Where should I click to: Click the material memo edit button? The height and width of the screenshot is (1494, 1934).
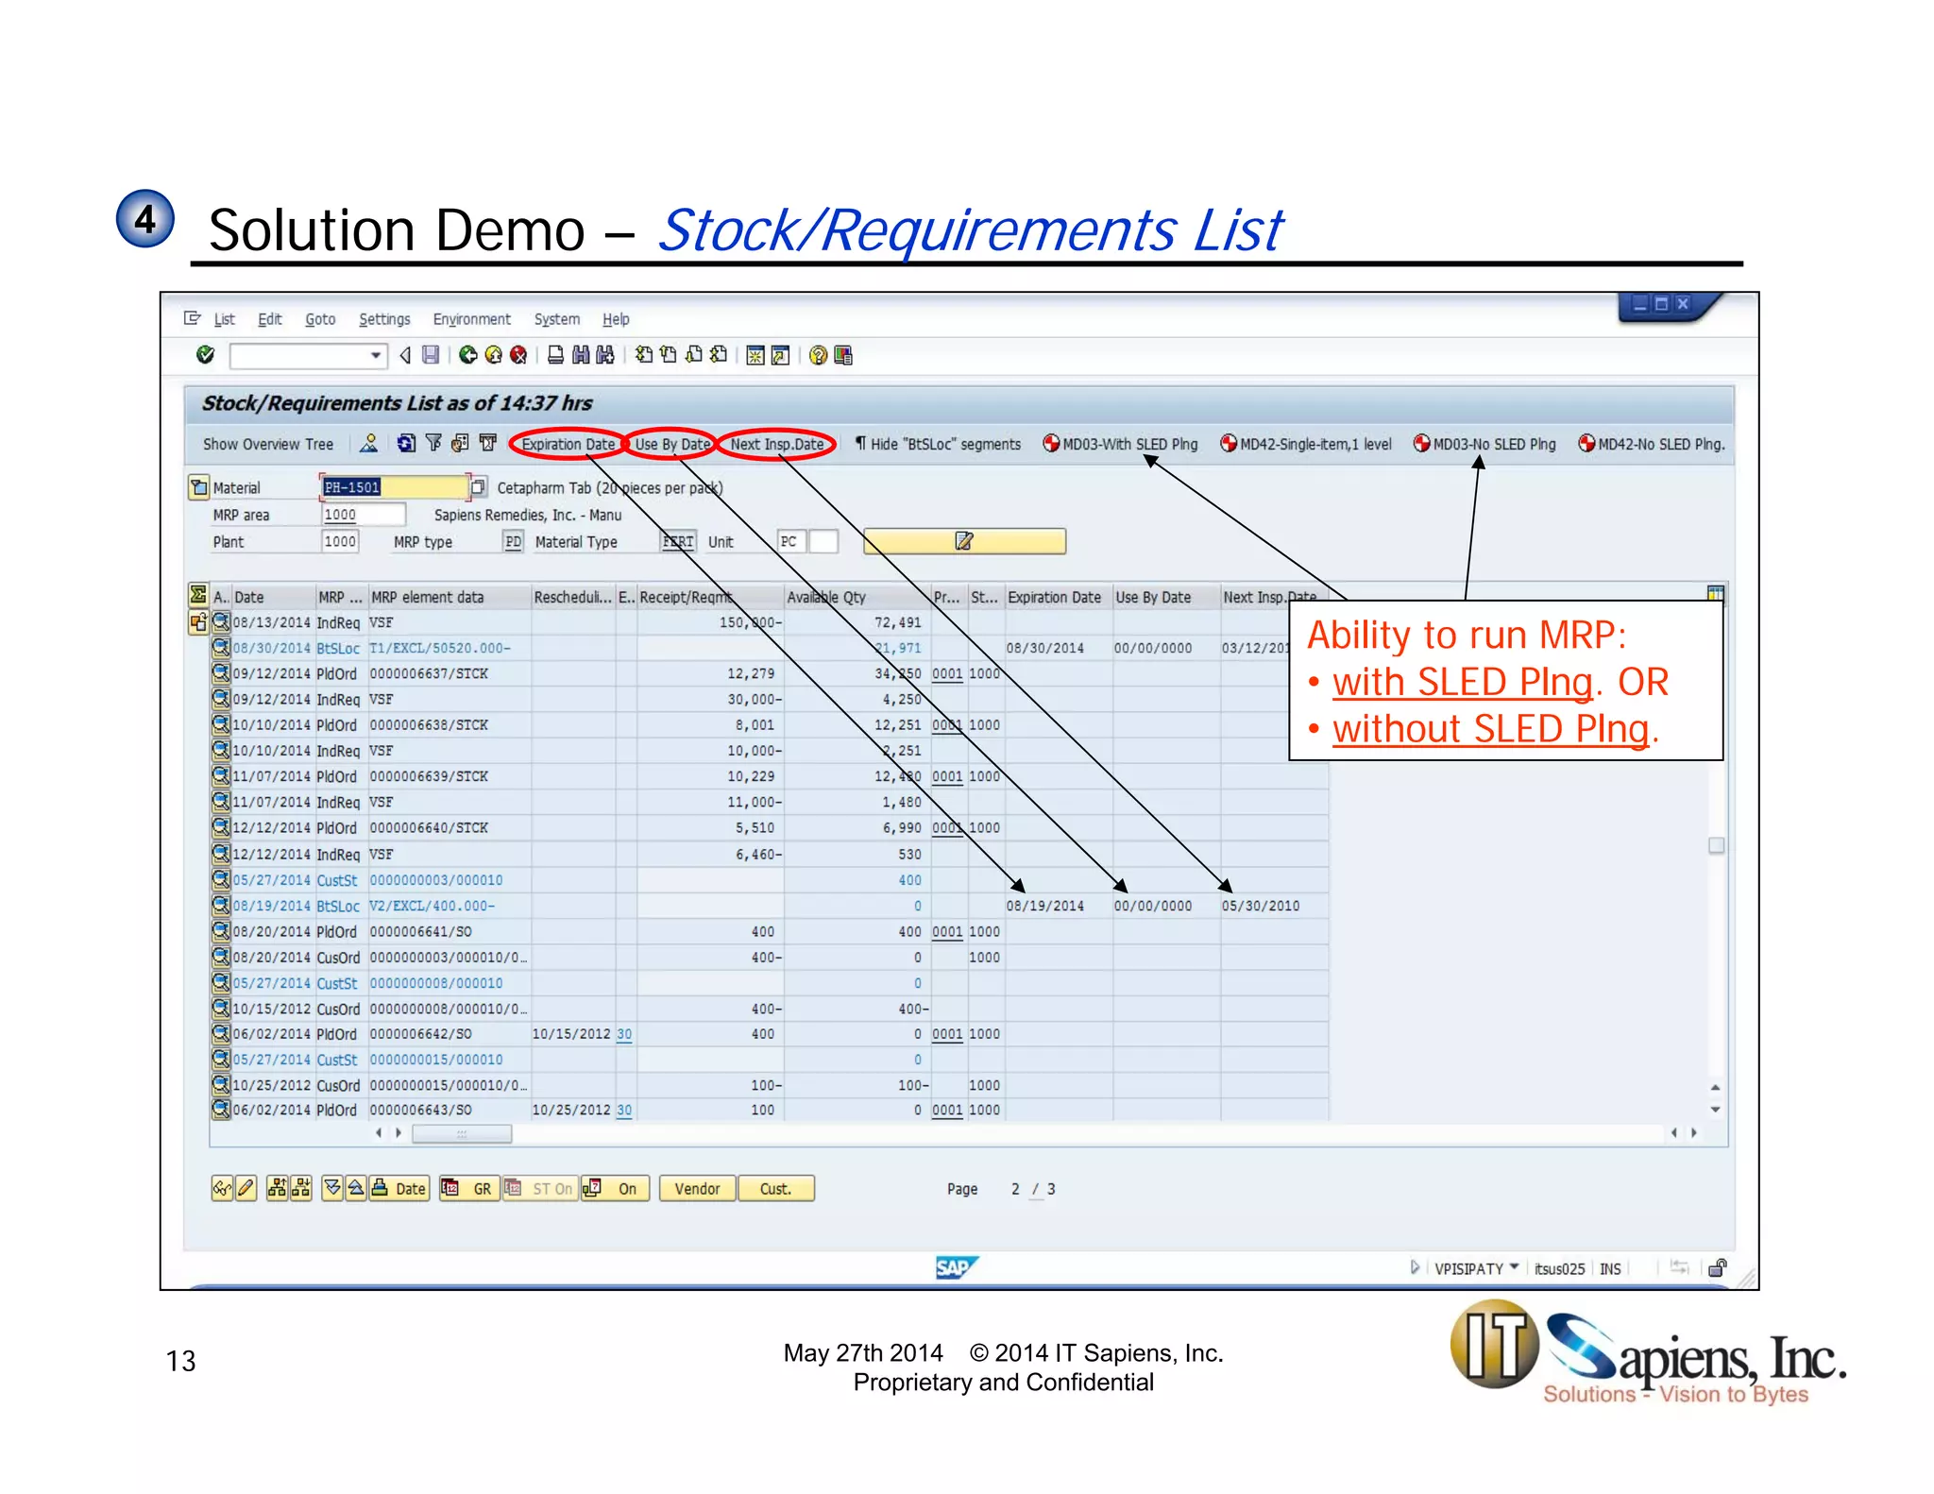[x=964, y=541]
